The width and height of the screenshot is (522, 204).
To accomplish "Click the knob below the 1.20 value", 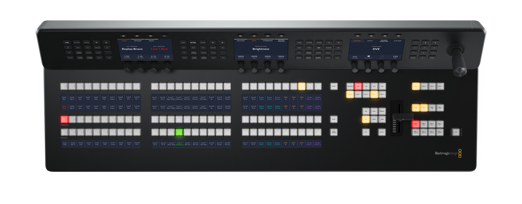I will click(x=127, y=67).
